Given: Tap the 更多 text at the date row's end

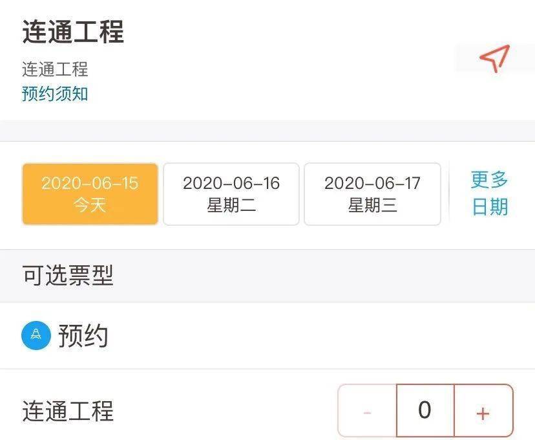Looking at the screenshot, I should (x=490, y=180).
